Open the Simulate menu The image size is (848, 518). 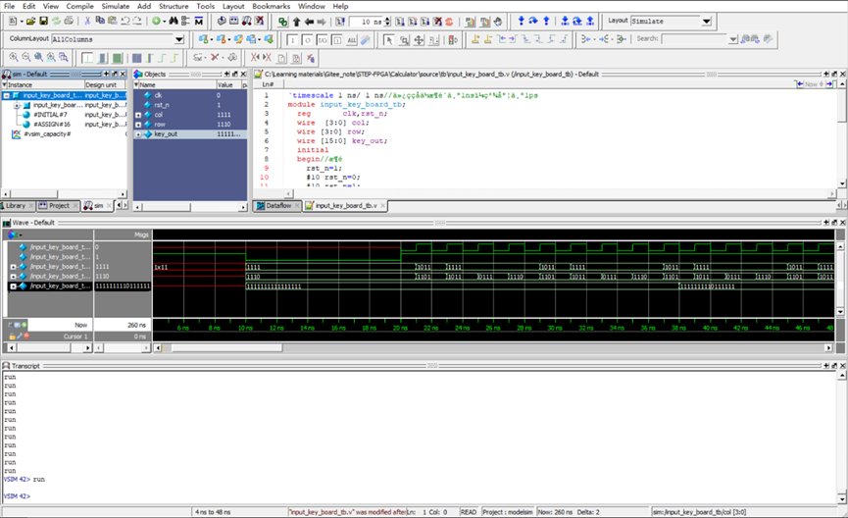116,6
